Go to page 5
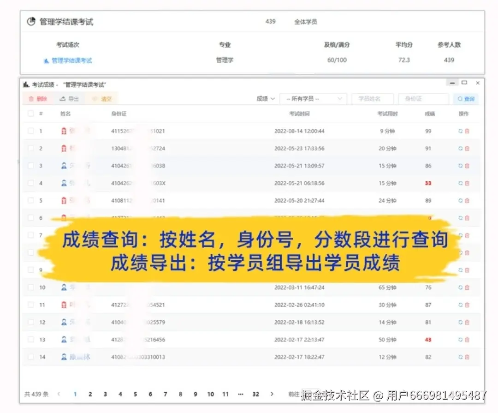Image resolution: width=498 pixels, height=413 pixels. (135, 394)
